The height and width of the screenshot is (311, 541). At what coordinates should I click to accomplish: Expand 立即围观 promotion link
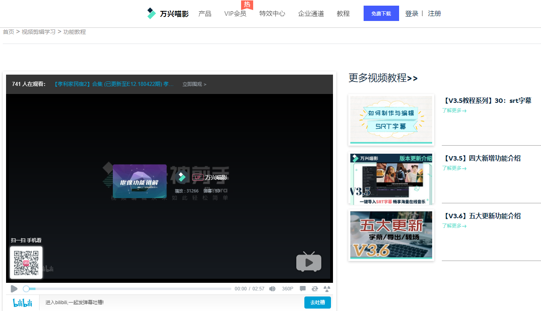pyautogui.click(x=192, y=84)
